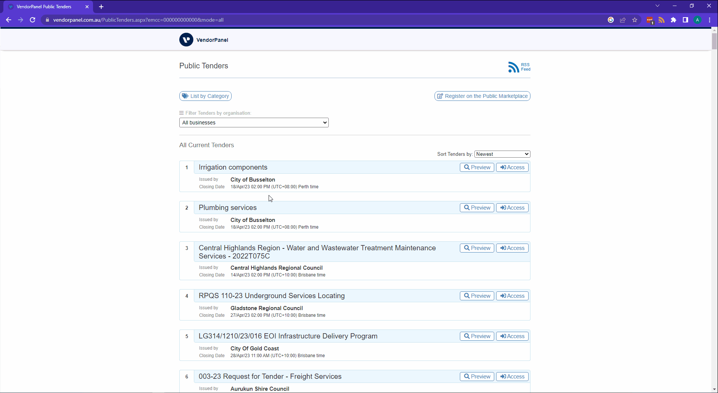Preview the Irrigation components tender

click(x=477, y=167)
